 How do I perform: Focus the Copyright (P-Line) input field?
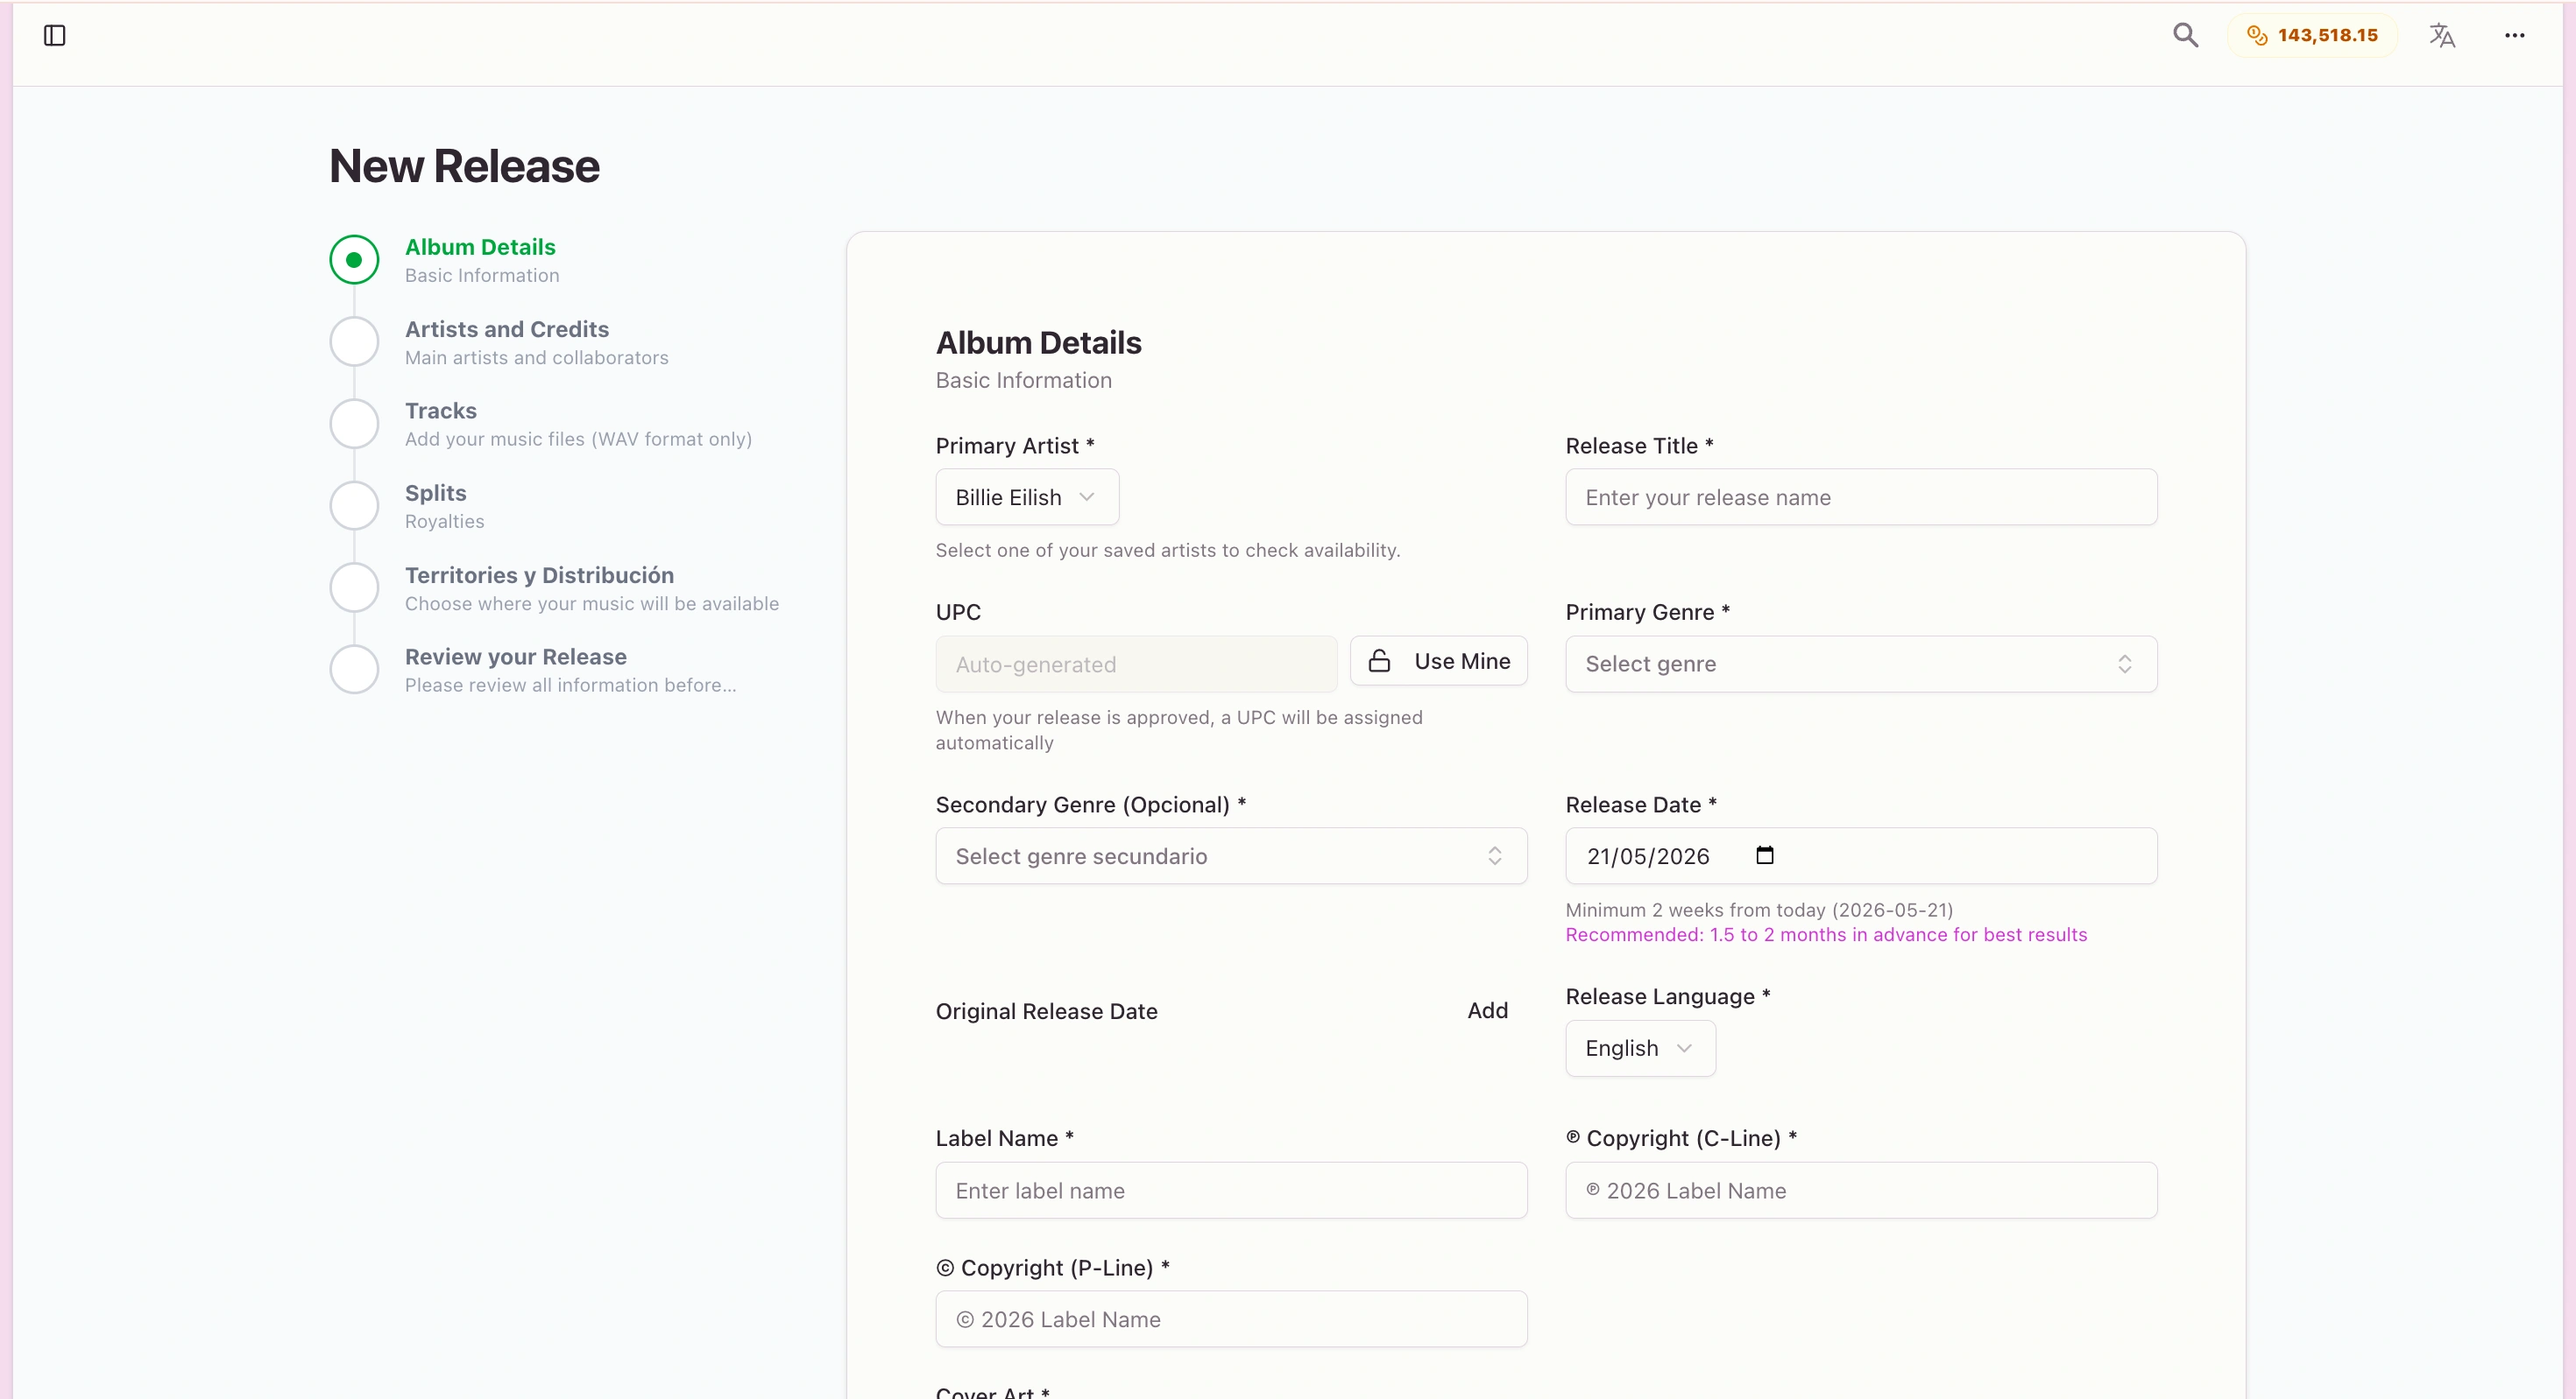[1231, 1319]
